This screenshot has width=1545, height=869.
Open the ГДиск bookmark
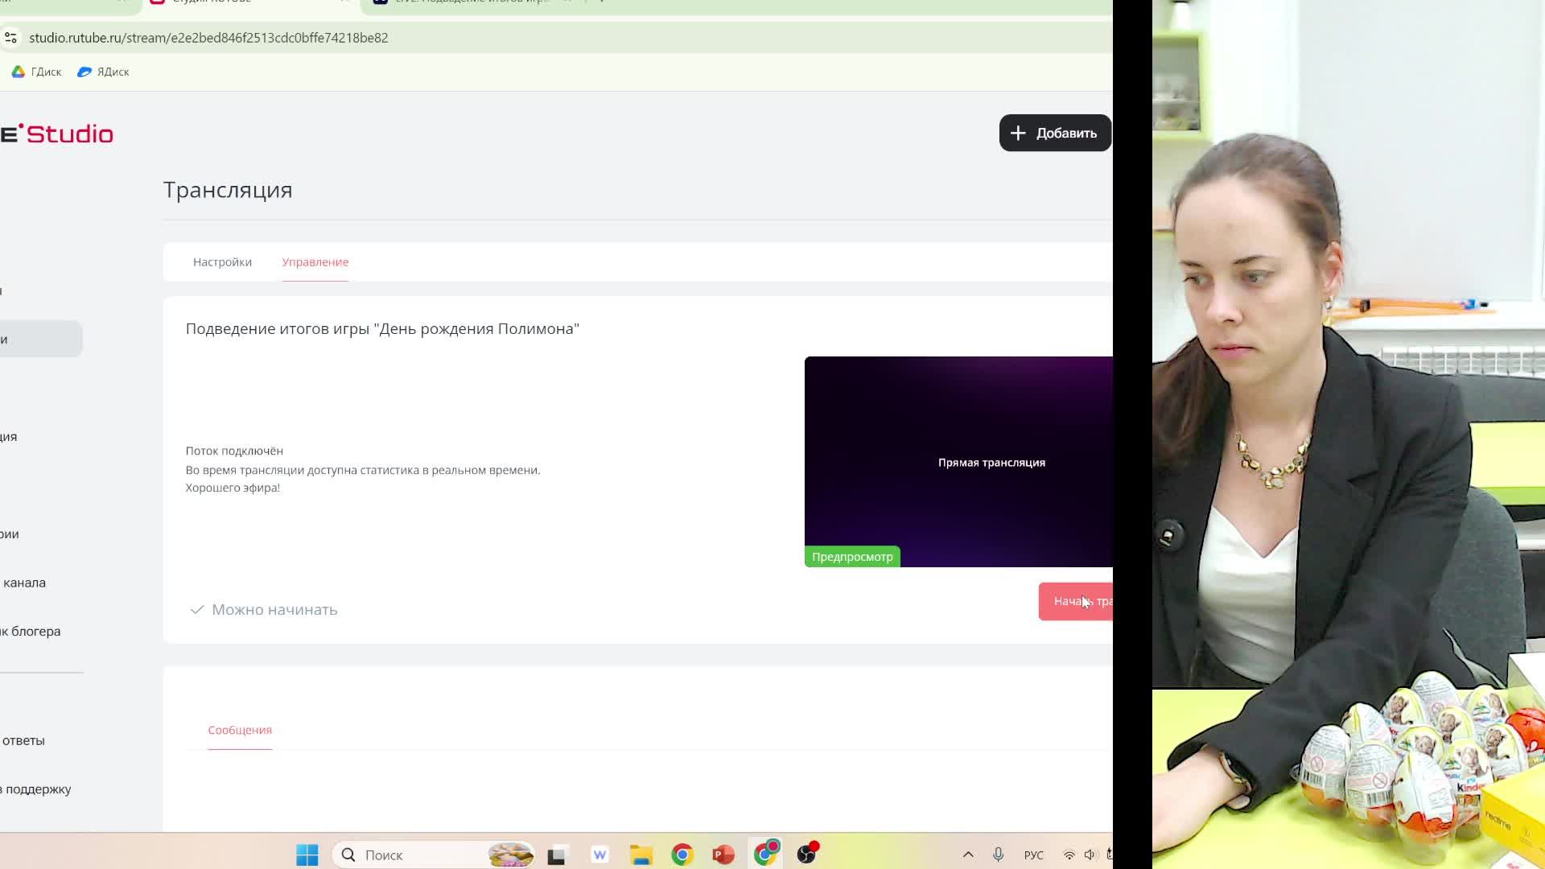click(x=37, y=72)
